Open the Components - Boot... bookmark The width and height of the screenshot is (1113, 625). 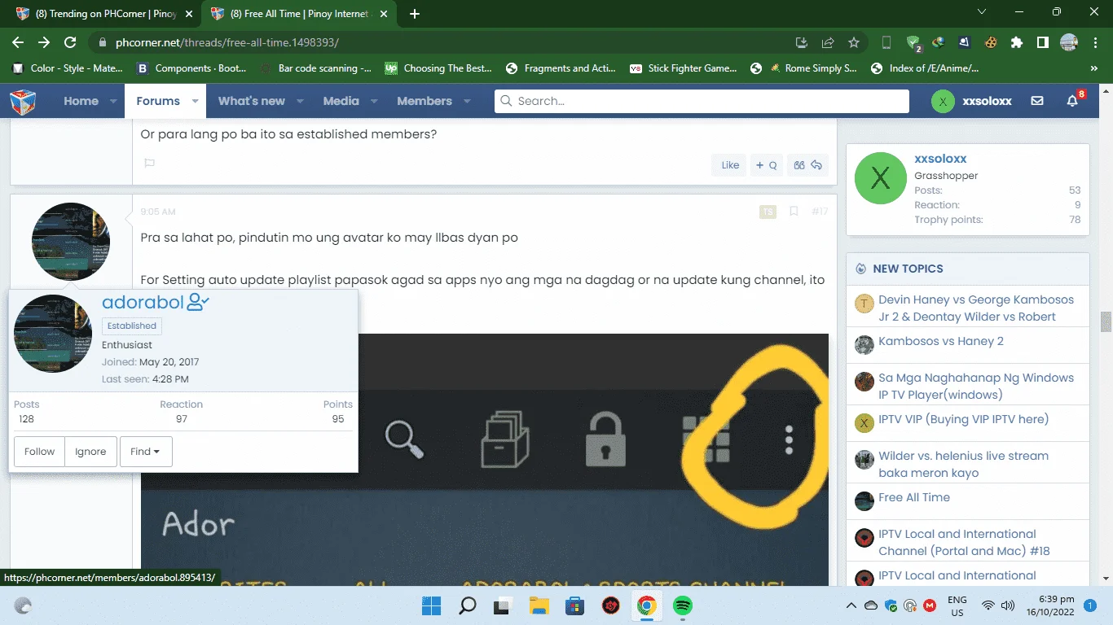(191, 68)
